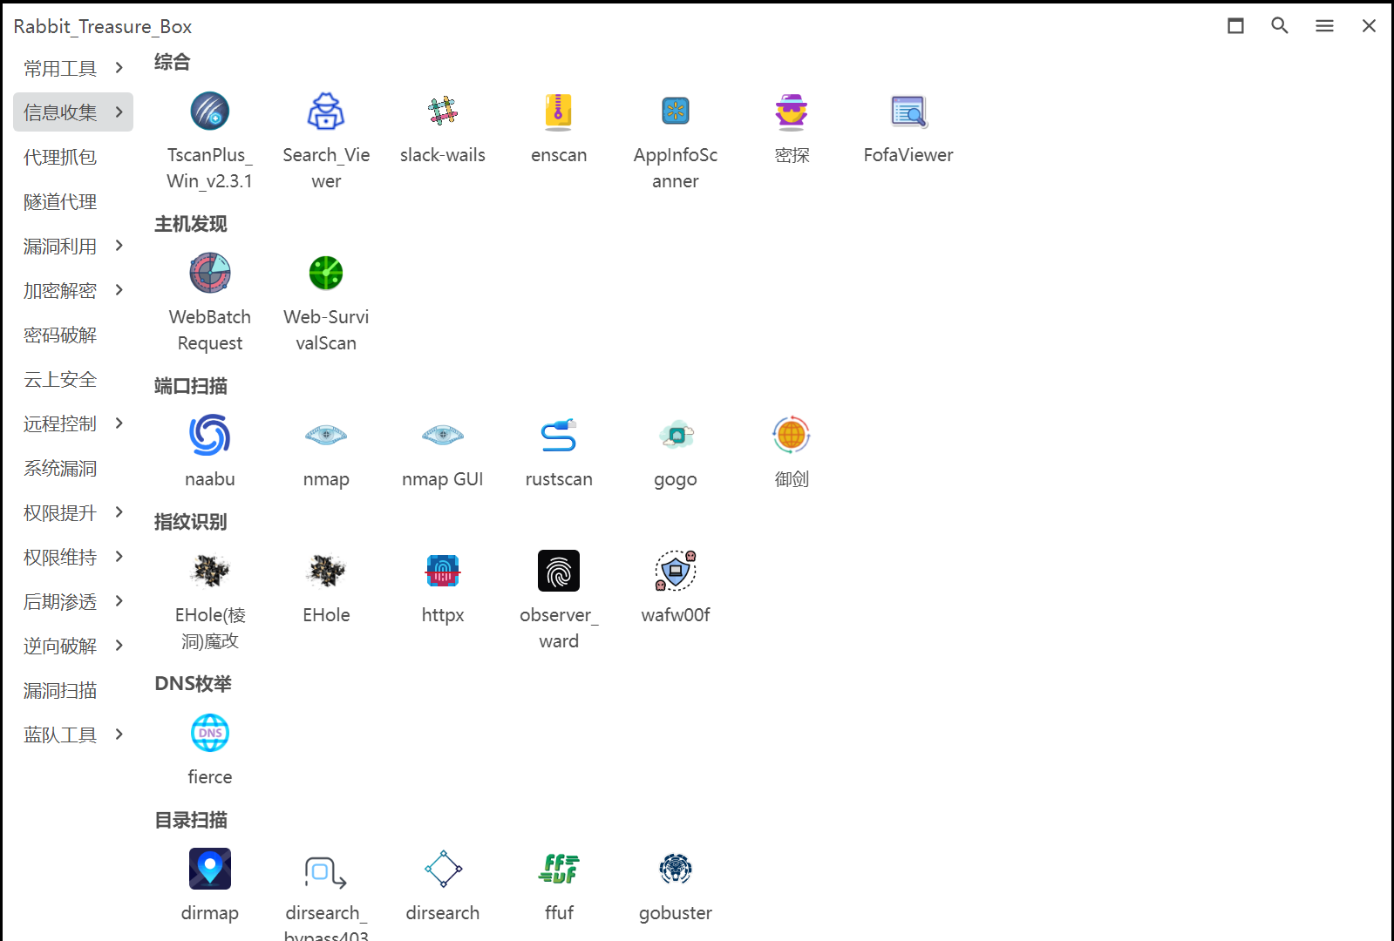Launch the ffuf fuzzing tool

coord(559,870)
